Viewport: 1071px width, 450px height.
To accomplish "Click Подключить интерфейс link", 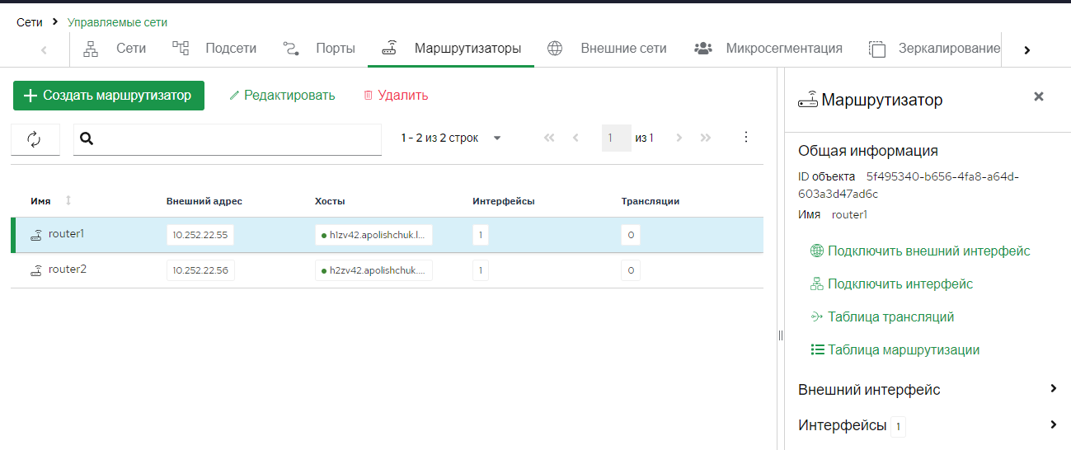I will 891,284.
